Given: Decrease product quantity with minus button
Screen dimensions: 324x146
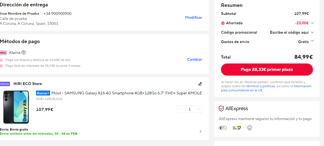Looking at the screenshot, I should click(x=181, y=109).
